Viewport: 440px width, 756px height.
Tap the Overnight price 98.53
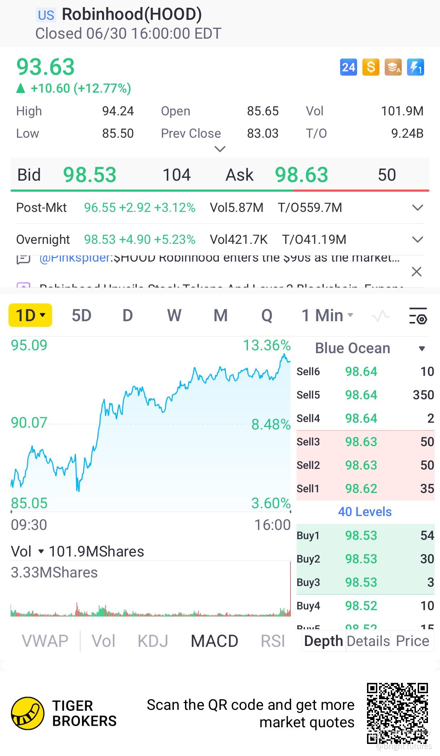pos(100,240)
